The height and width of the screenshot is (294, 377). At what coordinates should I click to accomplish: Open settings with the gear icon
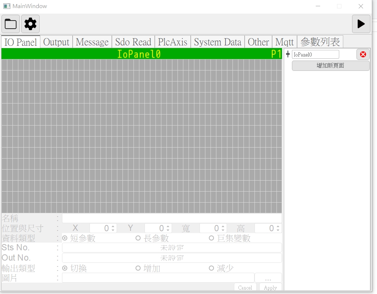(30, 24)
